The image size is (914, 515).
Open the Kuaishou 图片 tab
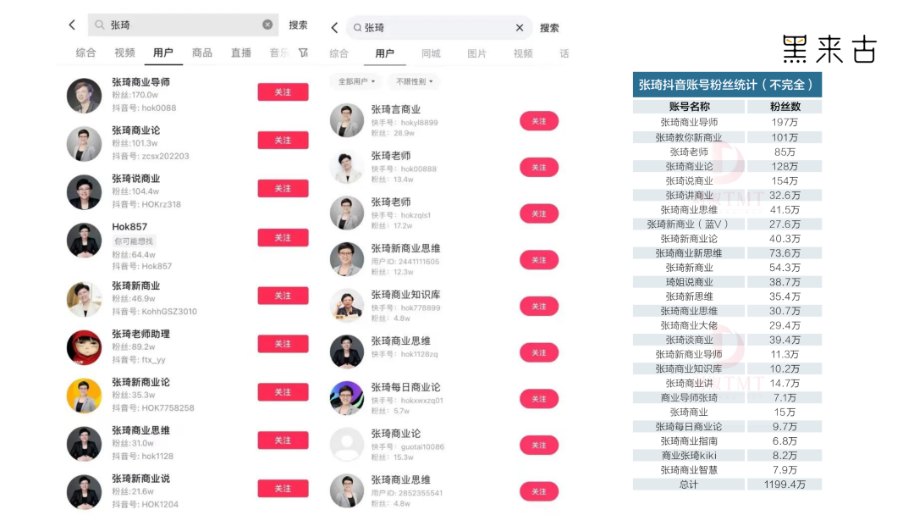click(x=476, y=53)
